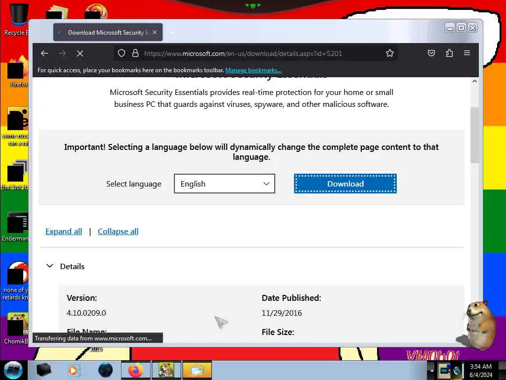
Task: Open the extensions puzzle icon
Action: point(449,53)
